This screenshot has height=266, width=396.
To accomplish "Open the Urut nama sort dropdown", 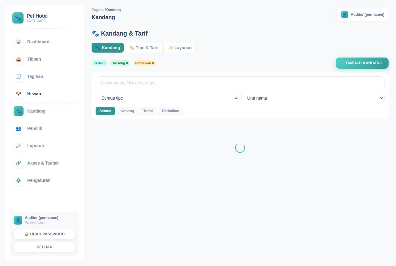I will 313,98.
